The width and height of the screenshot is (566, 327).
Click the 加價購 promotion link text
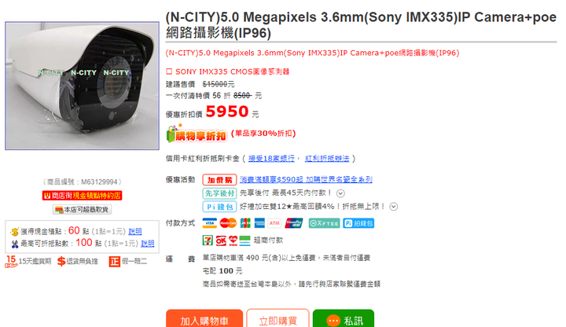[306, 179]
